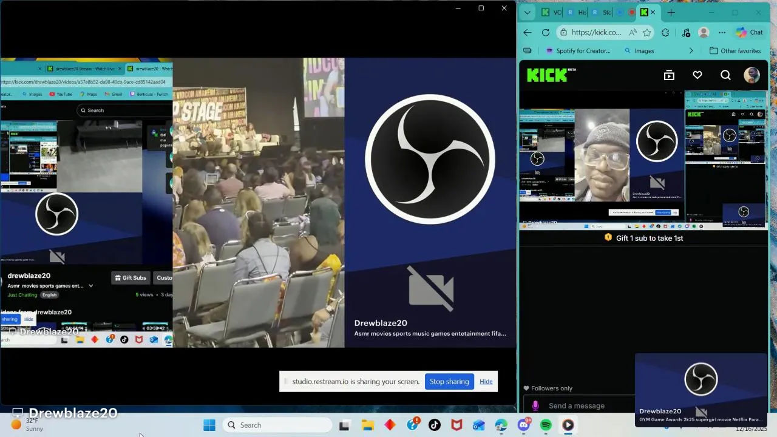View site information lock icon
The width and height of the screenshot is (777, 437).
click(565, 33)
